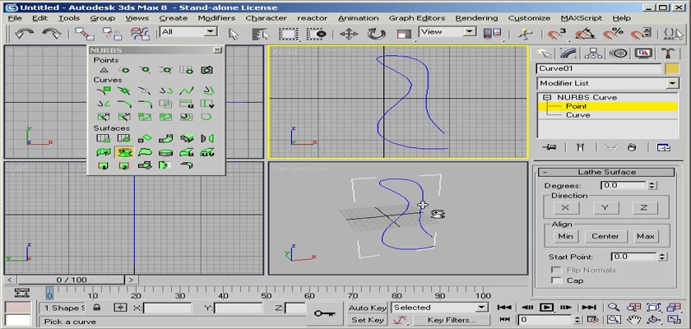Toggle Set Key mode

point(367,320)
